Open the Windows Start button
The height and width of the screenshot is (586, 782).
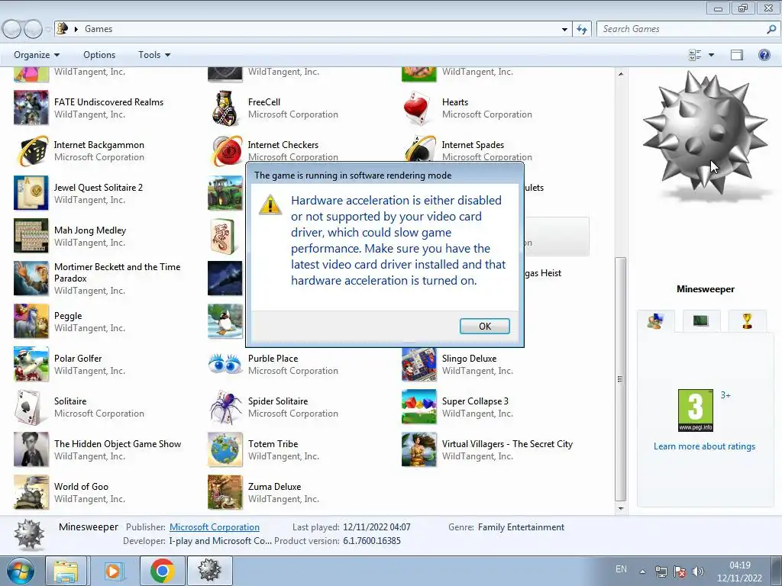20,571
